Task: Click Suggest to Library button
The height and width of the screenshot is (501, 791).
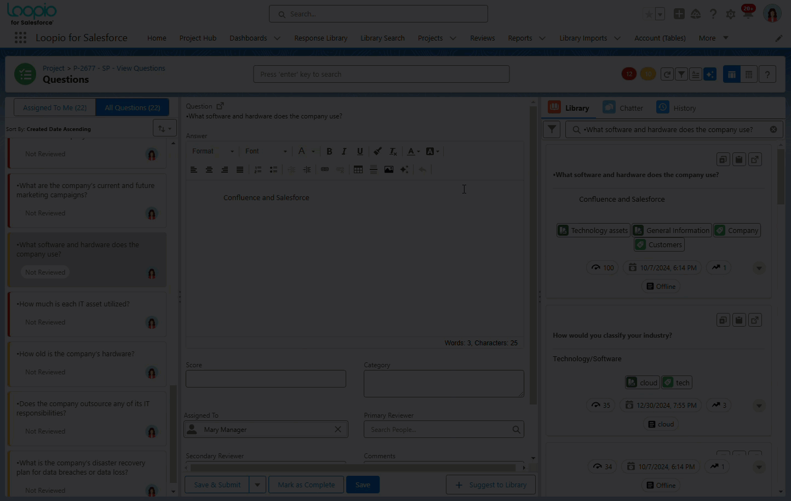Action: click(x=491, y=485)
